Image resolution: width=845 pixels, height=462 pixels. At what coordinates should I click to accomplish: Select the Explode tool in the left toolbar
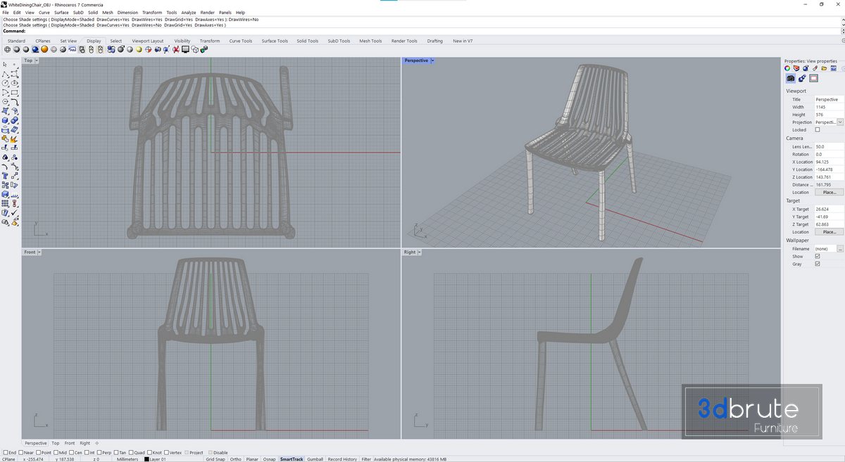point(15,139)
